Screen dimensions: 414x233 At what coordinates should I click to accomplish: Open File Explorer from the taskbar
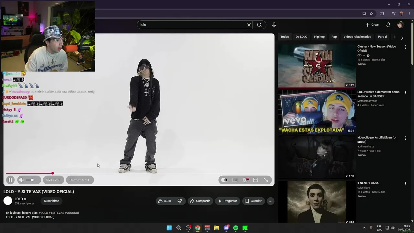click(217, 228)
